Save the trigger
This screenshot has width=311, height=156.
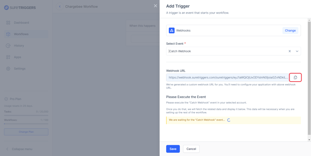coord(173,149)
